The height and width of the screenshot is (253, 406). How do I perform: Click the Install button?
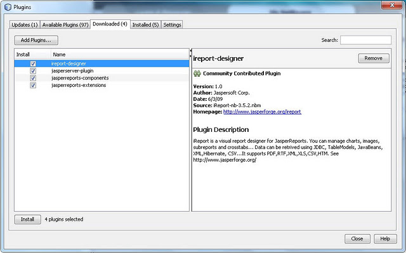pos(27,219)
